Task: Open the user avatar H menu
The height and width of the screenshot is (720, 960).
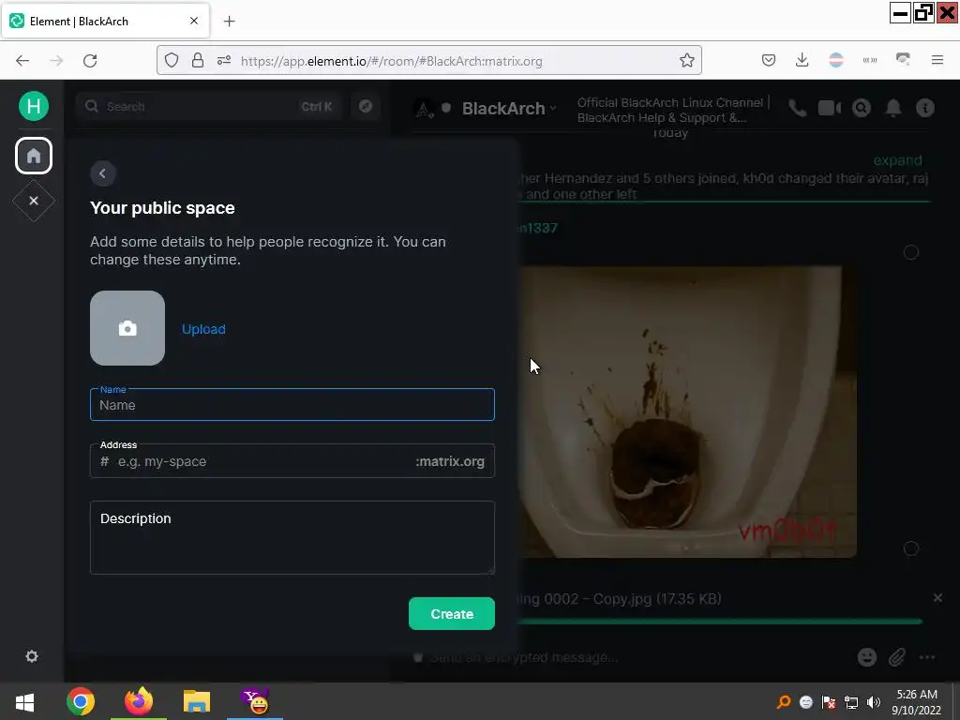Action: point(34,106)
